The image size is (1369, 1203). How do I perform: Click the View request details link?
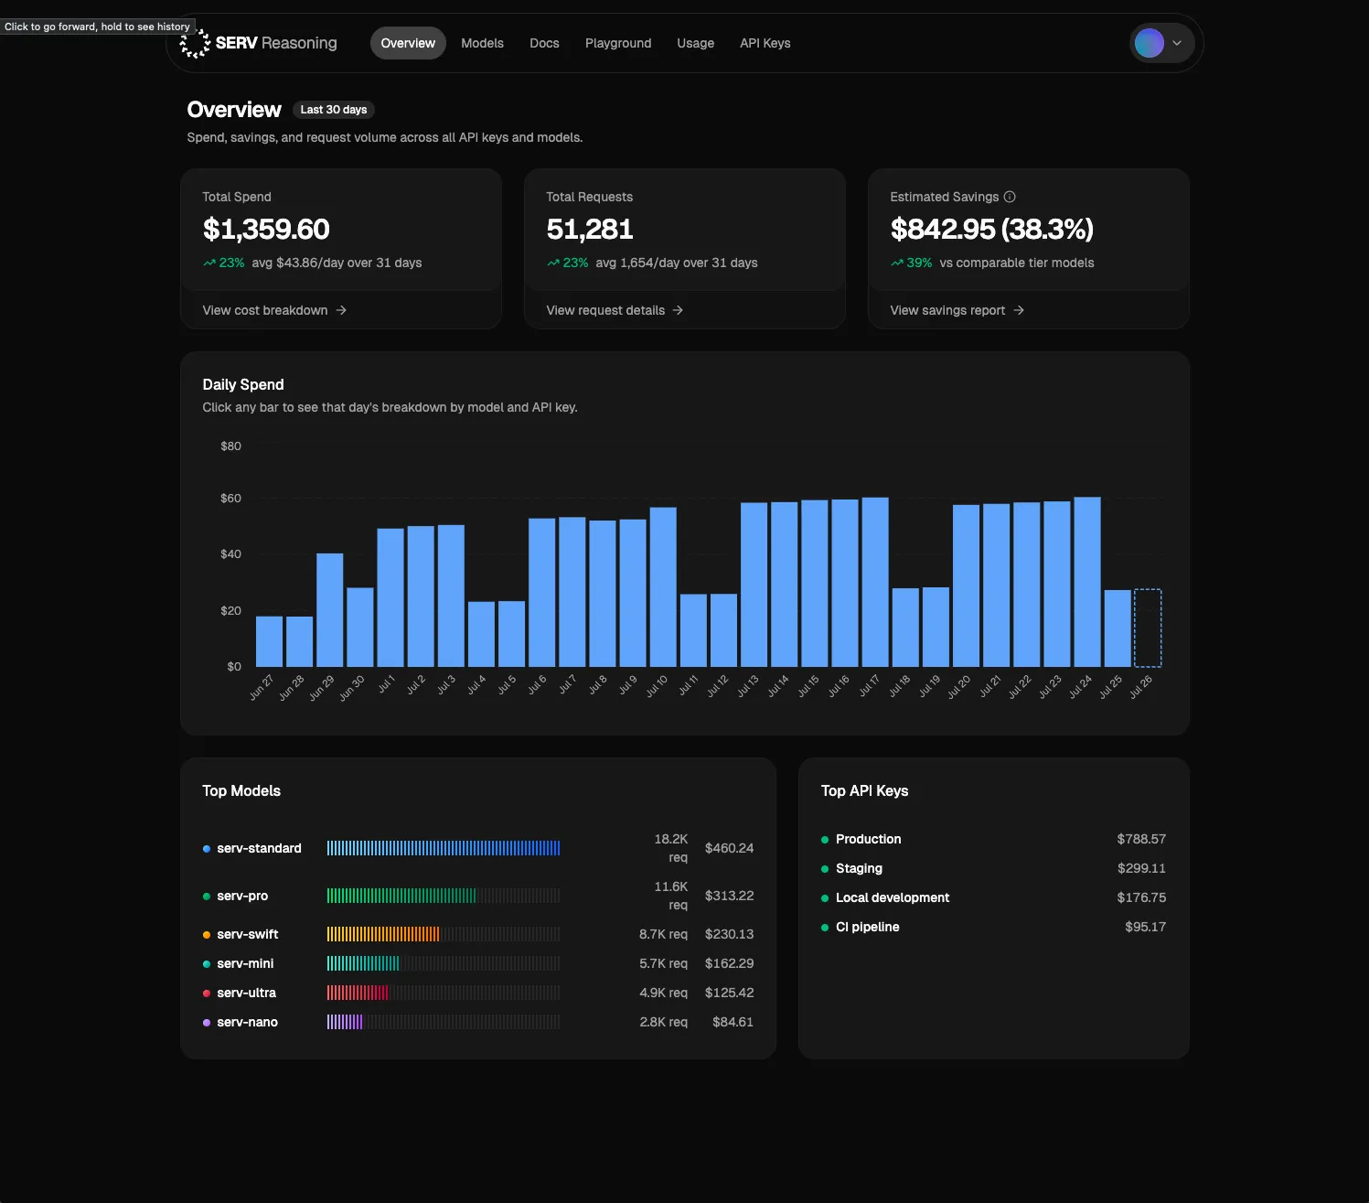coord(615,310)
